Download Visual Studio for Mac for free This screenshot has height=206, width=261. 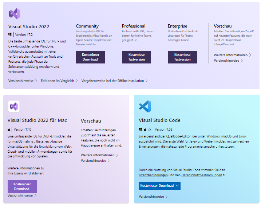(x=22, y=186)
